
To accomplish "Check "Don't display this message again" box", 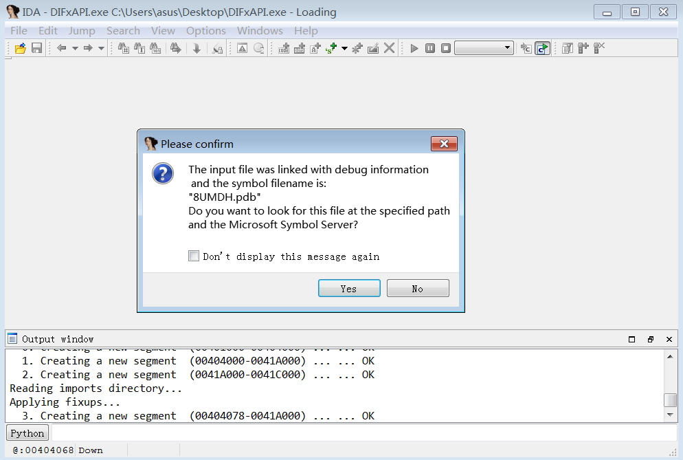I will coord(194,256).
